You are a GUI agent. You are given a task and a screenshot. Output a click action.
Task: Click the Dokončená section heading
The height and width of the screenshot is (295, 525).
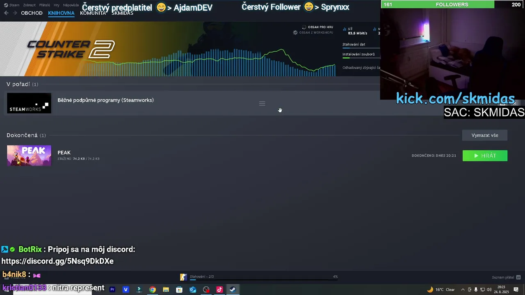pyautogui.click(x=26, y=135)
